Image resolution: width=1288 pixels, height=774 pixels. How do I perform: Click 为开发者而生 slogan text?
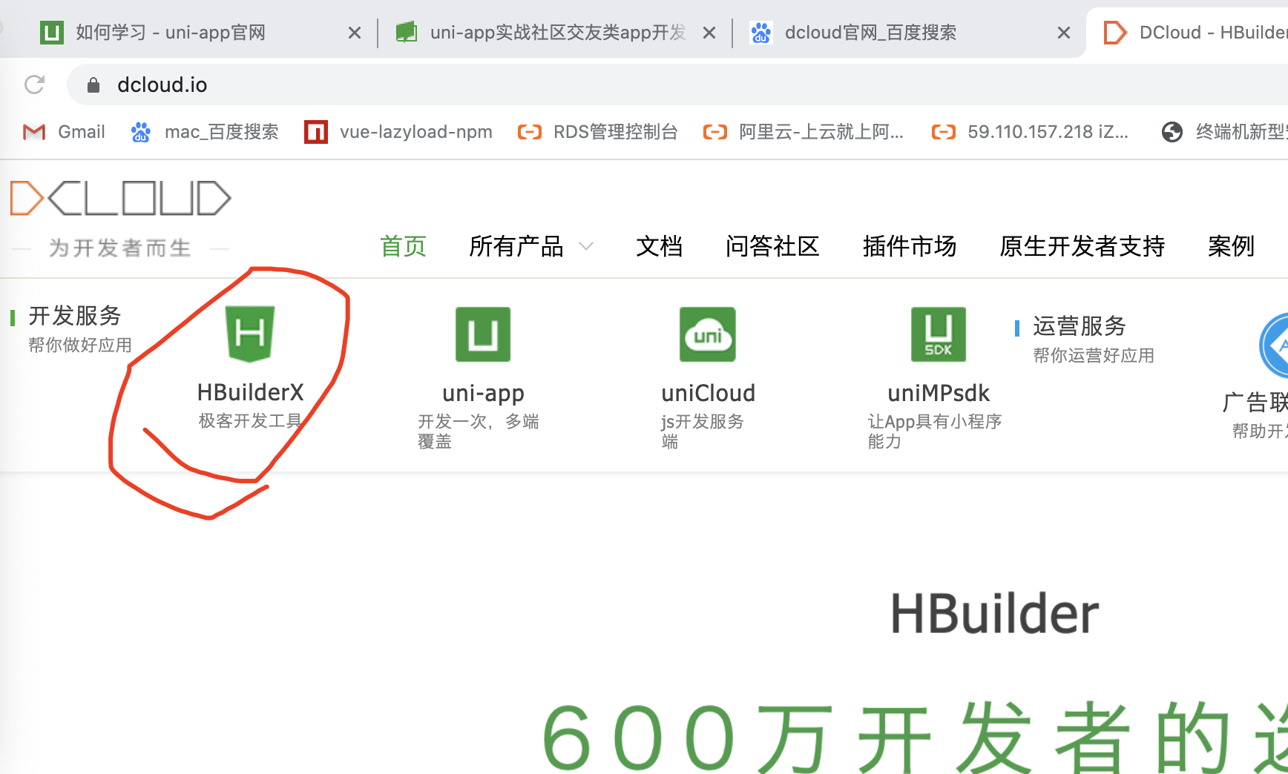coord(119,248)
